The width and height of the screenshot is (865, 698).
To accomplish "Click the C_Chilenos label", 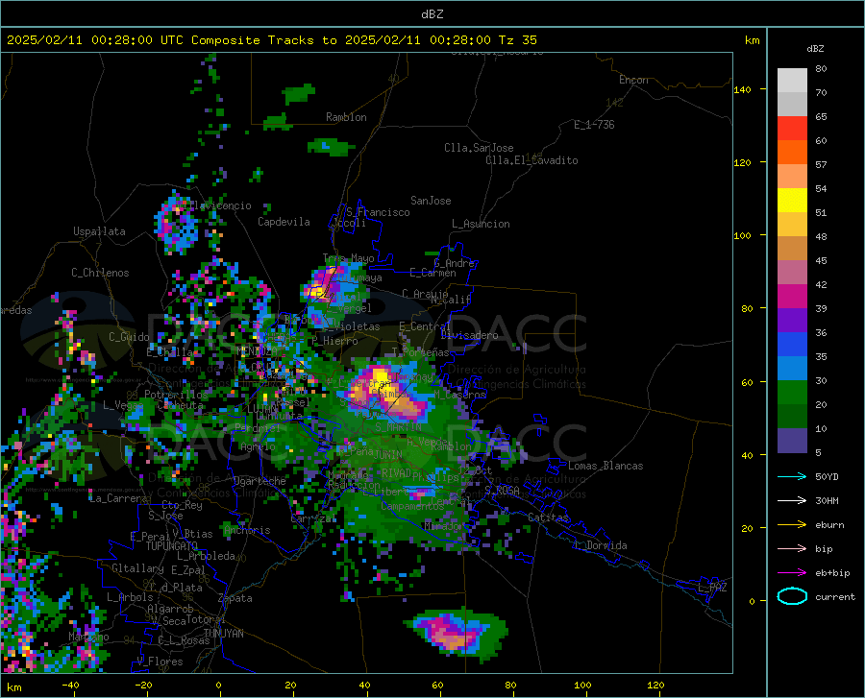I will [x=100, y=273].
